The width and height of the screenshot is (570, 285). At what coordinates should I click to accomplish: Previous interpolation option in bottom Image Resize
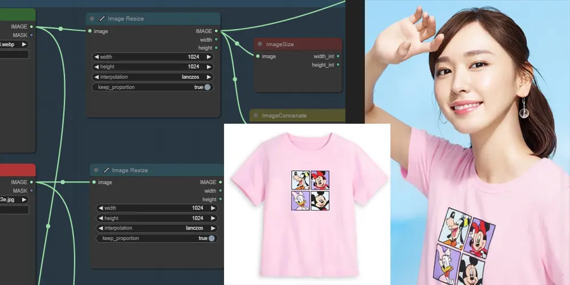[x=101, y=229]
